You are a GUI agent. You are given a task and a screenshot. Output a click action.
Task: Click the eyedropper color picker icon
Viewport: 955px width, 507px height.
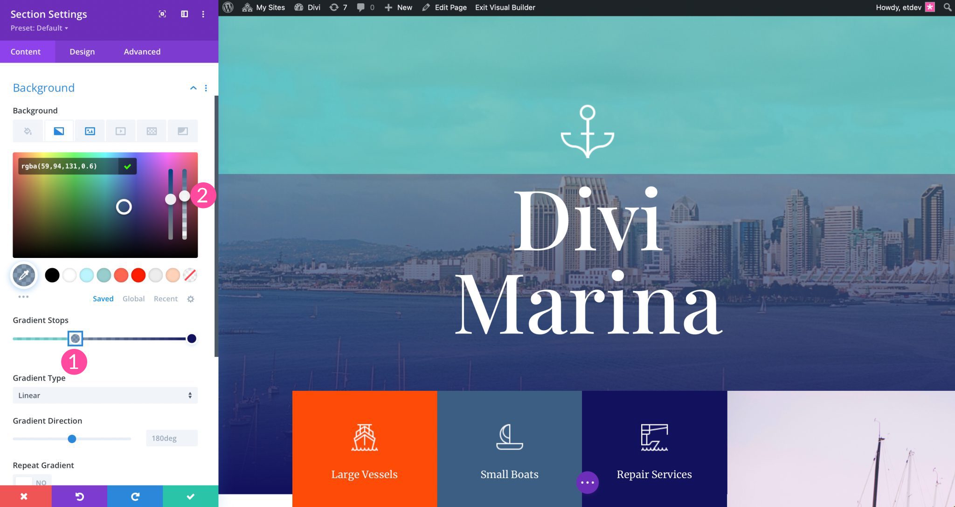23,275
